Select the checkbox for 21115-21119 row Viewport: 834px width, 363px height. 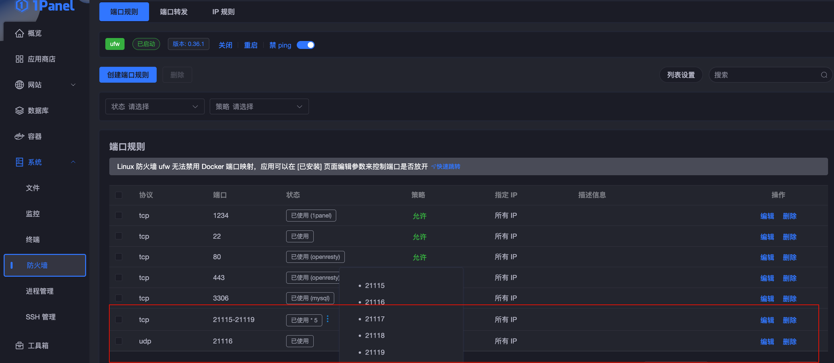[x=119, y=320]
